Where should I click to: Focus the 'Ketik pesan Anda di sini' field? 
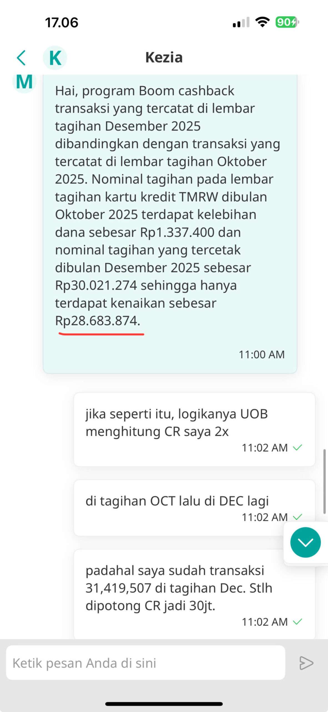point(146,663)
